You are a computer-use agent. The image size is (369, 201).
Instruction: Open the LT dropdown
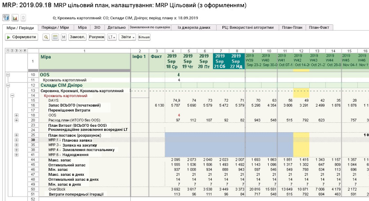(112, 37)
